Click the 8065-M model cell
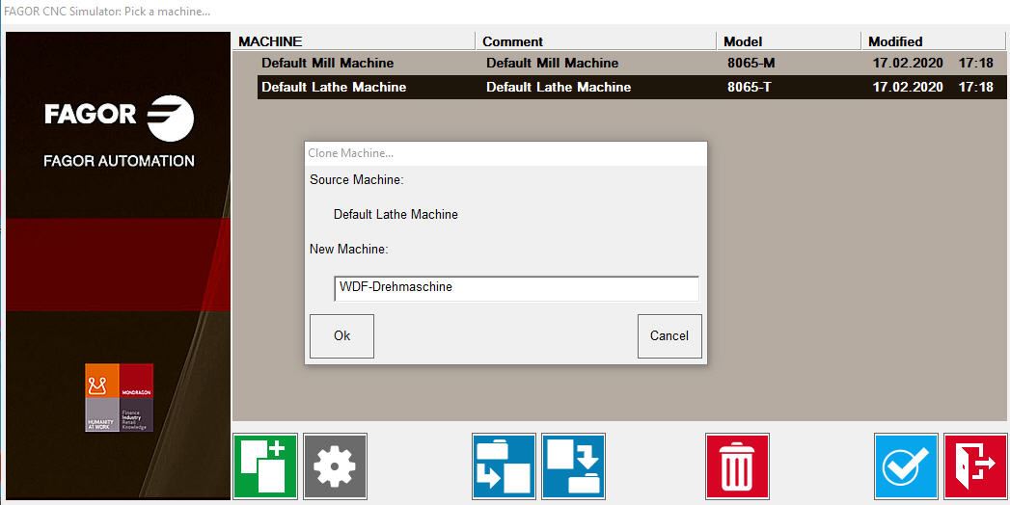The width and height of the screenshot is (1010, 505). click(751, 63)
